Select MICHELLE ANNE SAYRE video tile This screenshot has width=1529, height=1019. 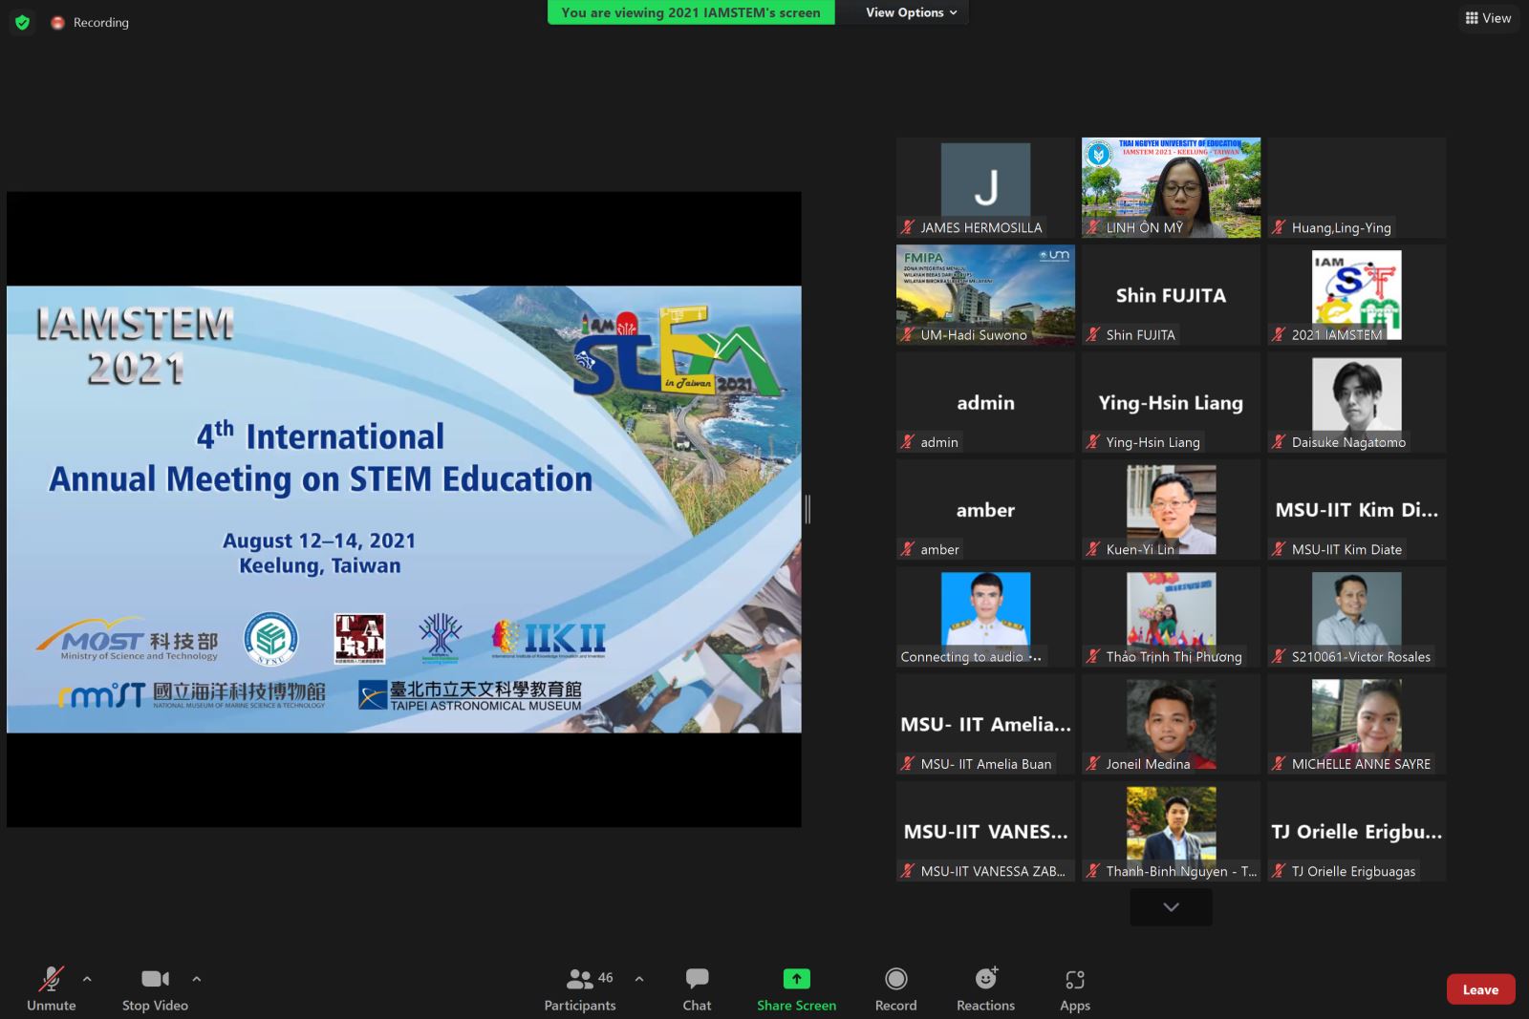(1356, 724)
